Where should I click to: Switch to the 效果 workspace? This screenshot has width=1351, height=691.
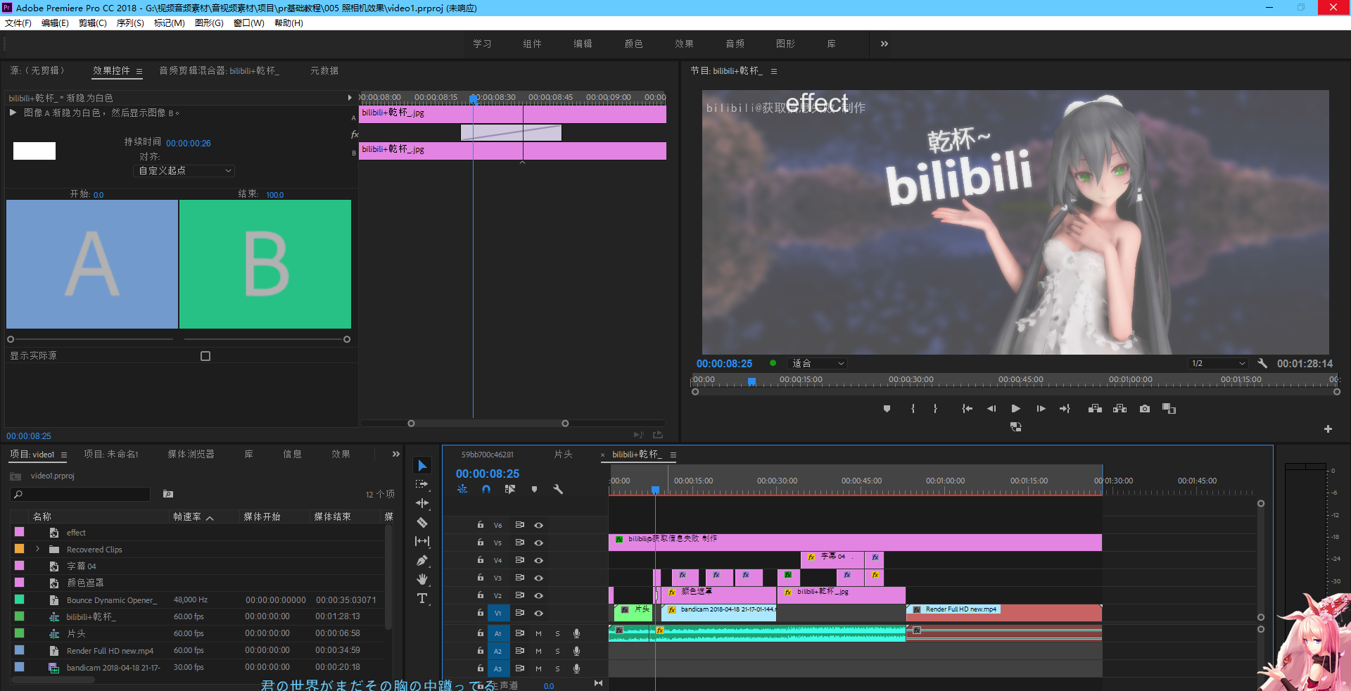click(x=684, y=44)
